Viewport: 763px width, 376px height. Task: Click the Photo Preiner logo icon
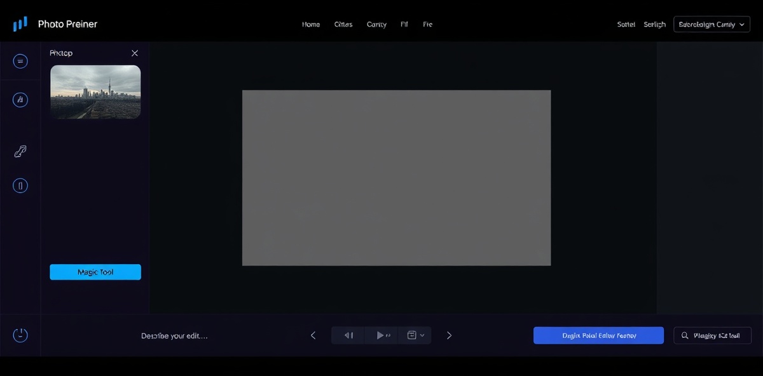coord(20,23)
